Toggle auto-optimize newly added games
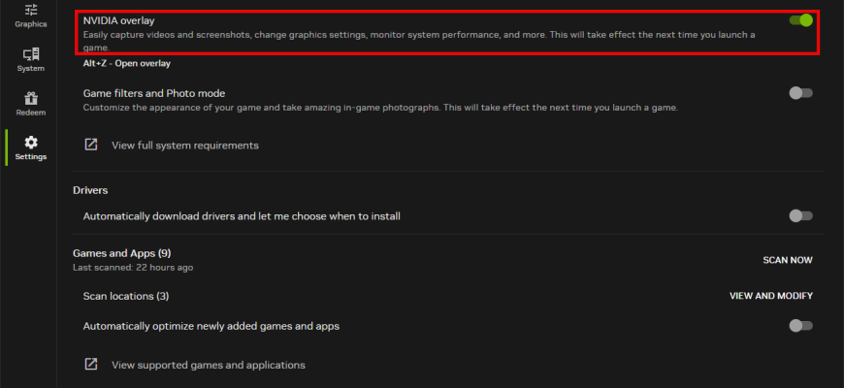 (801, 326)
